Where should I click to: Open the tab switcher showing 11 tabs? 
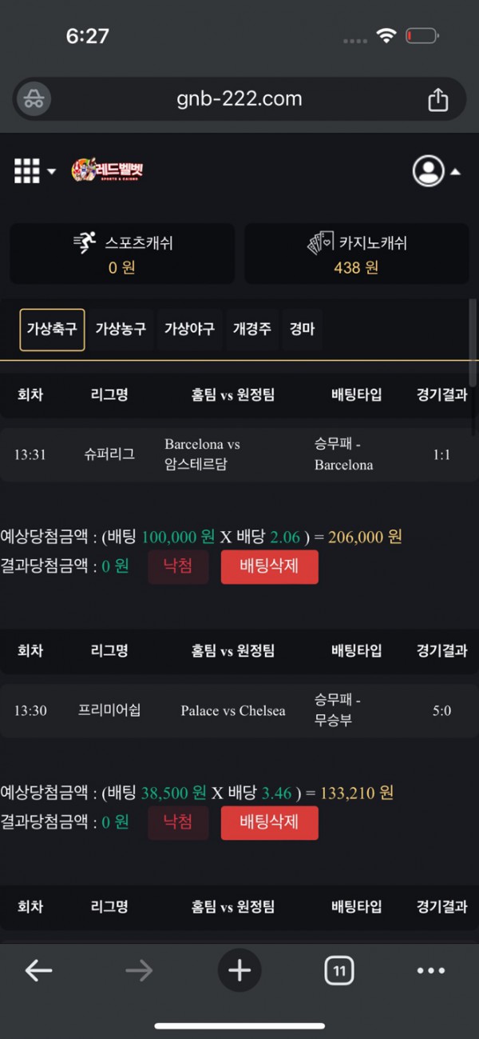(339, 971)
